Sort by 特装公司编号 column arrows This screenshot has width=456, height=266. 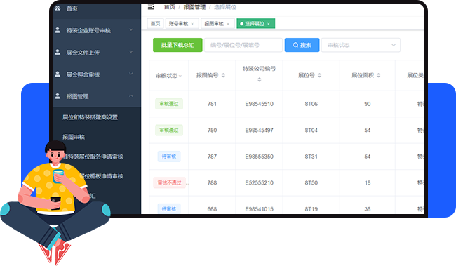[x=260, y=79]
